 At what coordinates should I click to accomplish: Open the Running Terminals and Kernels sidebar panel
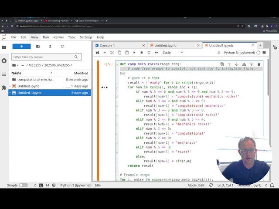4,61
